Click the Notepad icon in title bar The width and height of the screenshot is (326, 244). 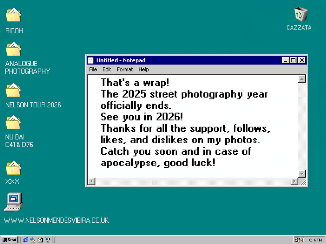pos(90,60)
